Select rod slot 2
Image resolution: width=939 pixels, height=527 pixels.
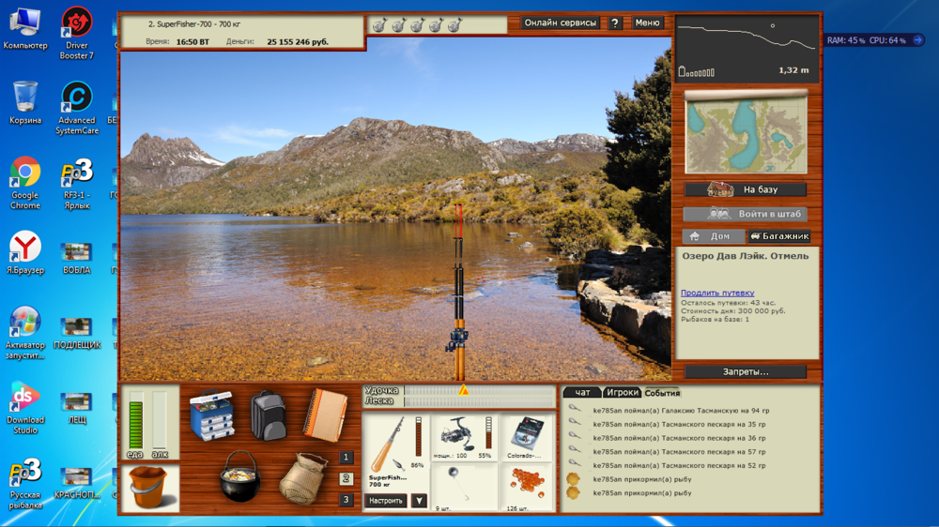pyautogui.click(x=346, y=478)
